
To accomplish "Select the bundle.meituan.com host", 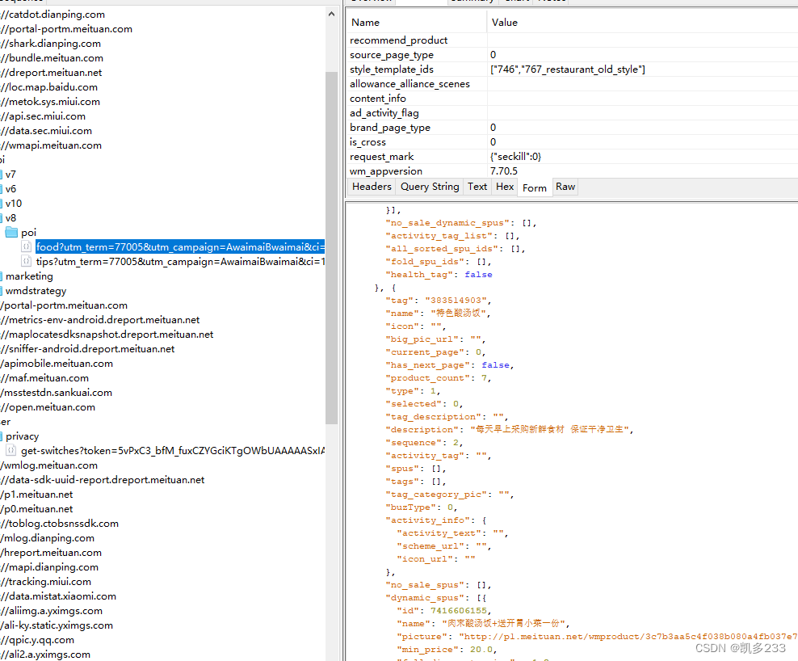I will coord(52,58).
